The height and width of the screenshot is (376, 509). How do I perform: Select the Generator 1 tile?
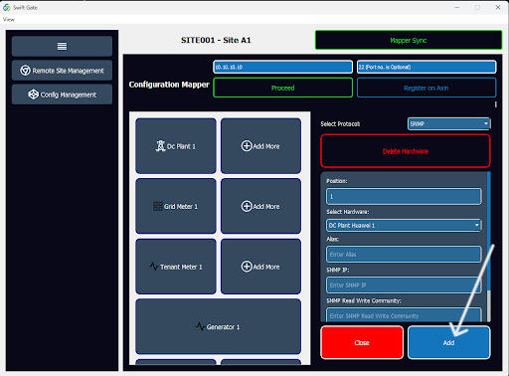point(218,327)
